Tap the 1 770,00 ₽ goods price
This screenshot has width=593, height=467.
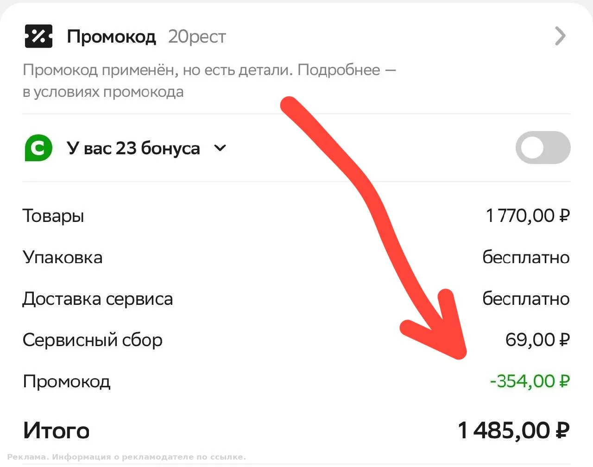(x=528, y=215)
